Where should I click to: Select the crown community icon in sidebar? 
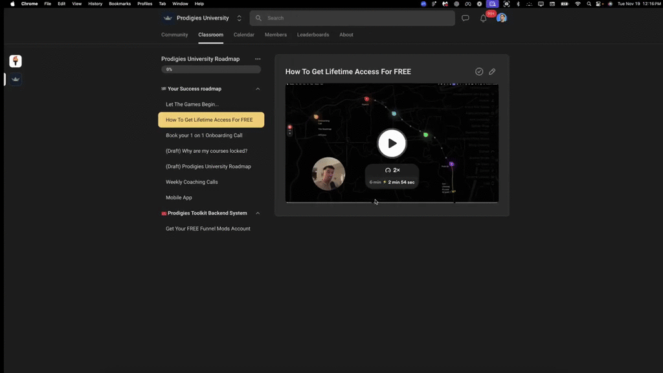(16, 79)
